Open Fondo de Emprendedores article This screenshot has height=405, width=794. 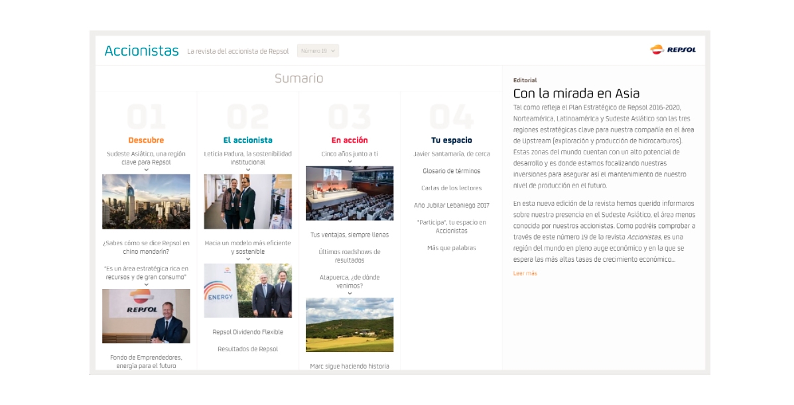pyautogui.click(x=146, y=361)
